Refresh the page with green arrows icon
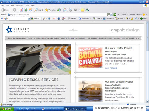 pyautogui.click(x=26, y=10)
